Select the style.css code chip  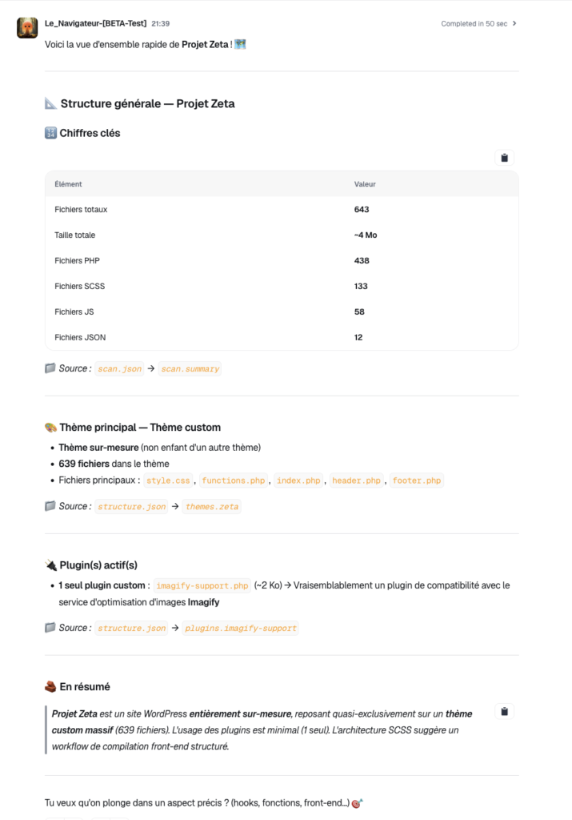point(168,481)
